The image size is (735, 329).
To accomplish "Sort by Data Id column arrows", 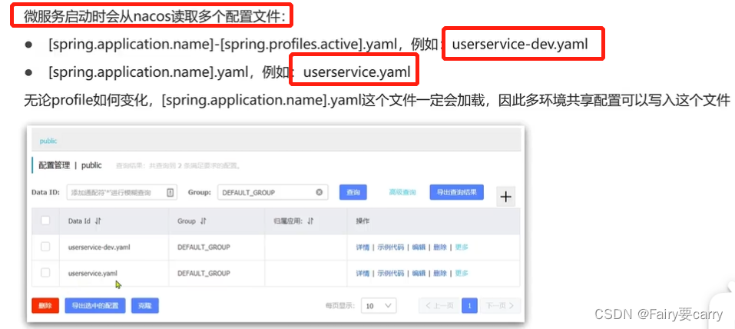I will (x=98, y=221).
